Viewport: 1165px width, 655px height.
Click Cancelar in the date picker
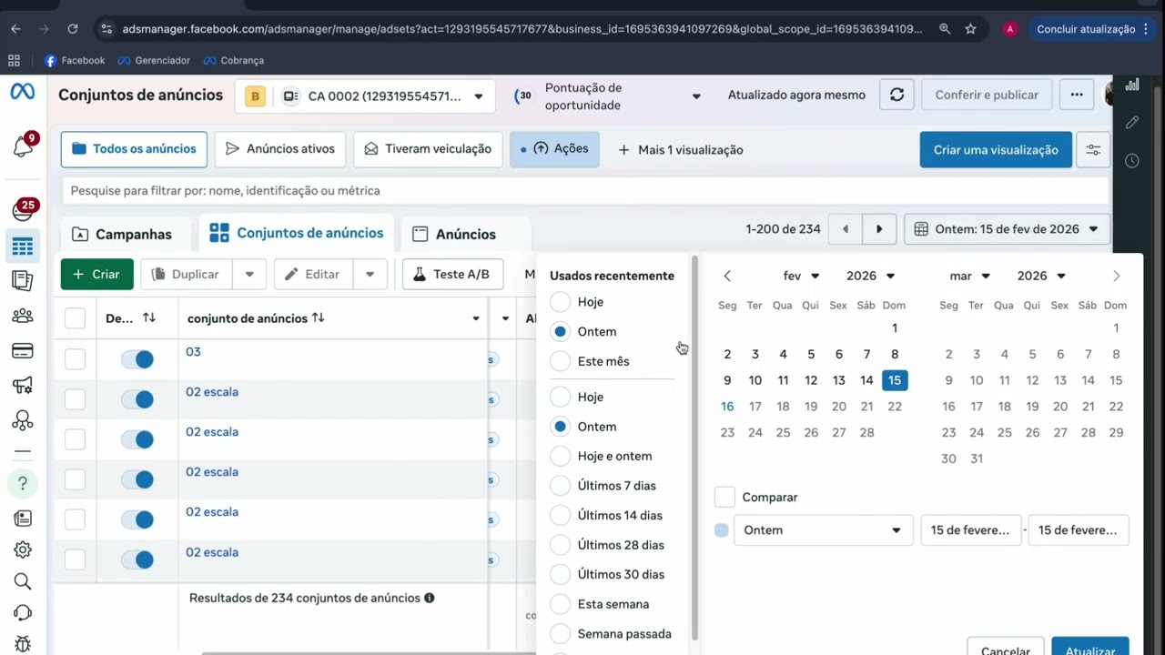click(1006, 648)
